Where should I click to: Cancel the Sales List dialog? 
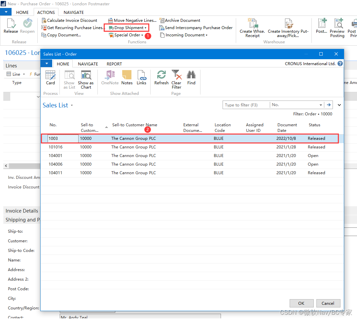328,303
